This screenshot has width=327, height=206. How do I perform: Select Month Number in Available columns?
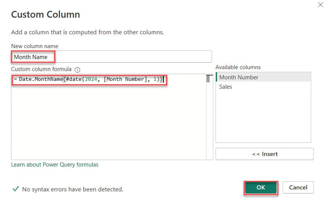pyautogui.click(x=263, y=77)
